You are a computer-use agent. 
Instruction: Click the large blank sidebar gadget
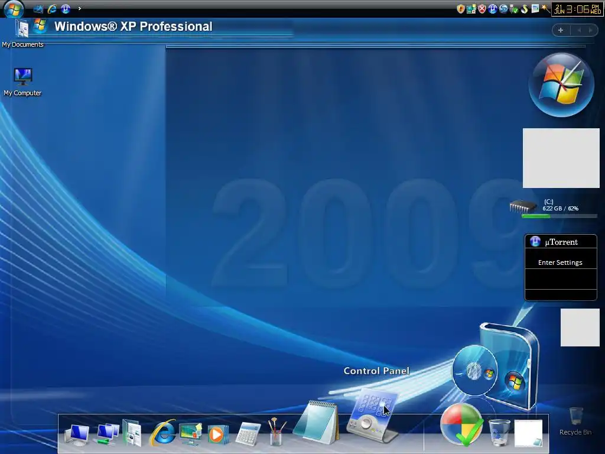[561, 158]
